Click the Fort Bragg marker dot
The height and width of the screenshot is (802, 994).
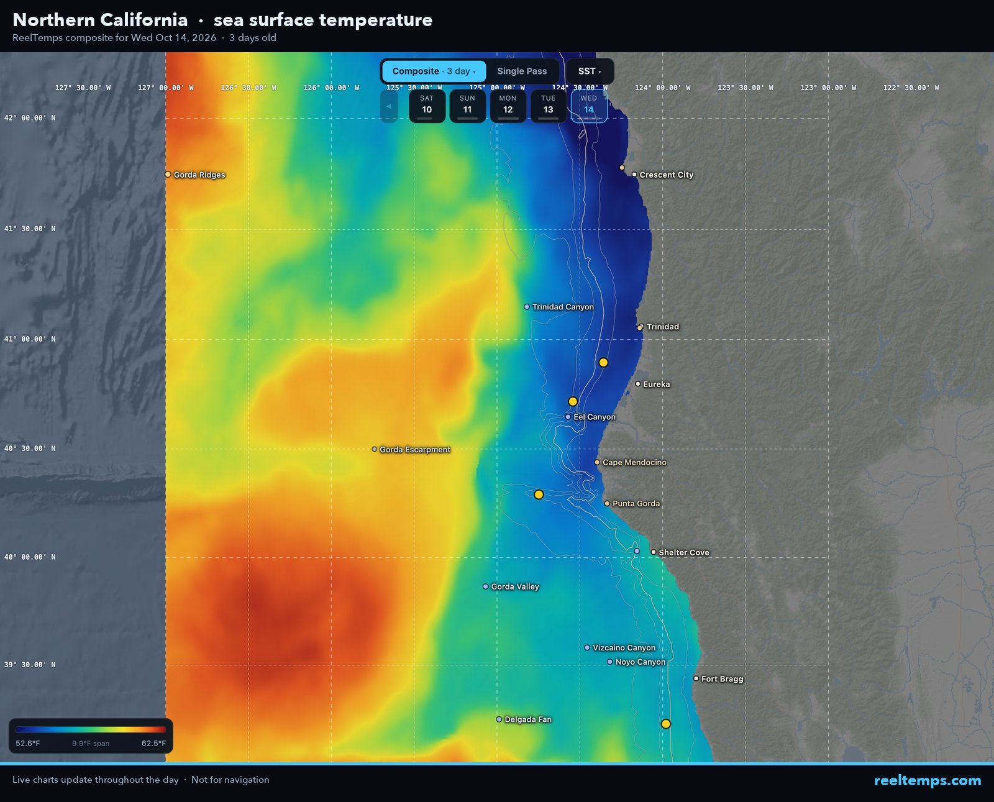696,678
